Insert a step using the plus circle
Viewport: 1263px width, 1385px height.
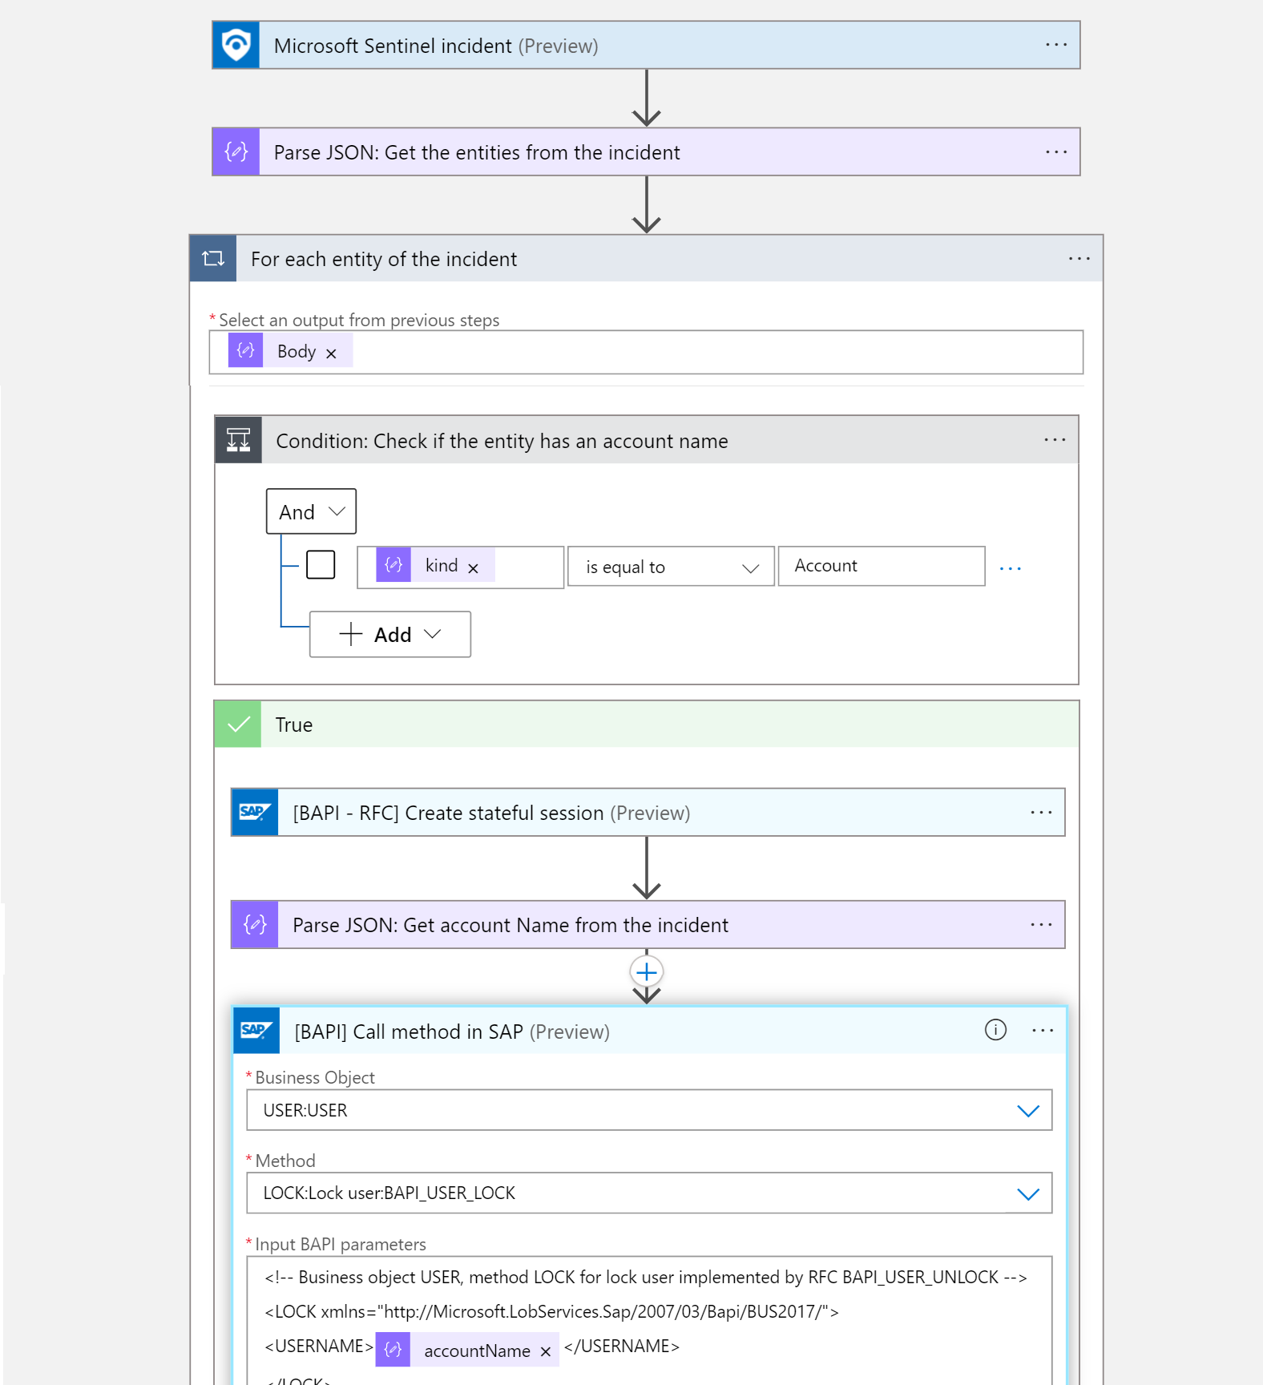pyautogui.click(x=647, y=972)
